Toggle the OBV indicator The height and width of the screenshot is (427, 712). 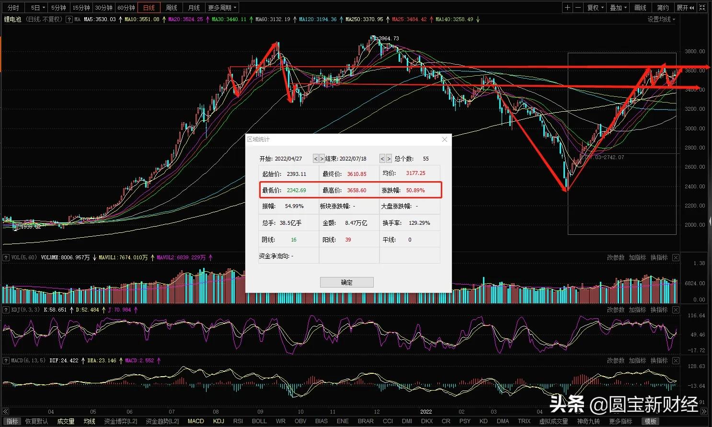pyautogui.click(x=300, y=421)
